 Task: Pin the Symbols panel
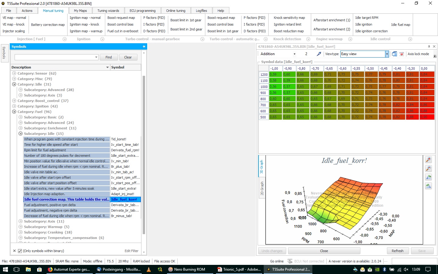(x=144, y=47)
